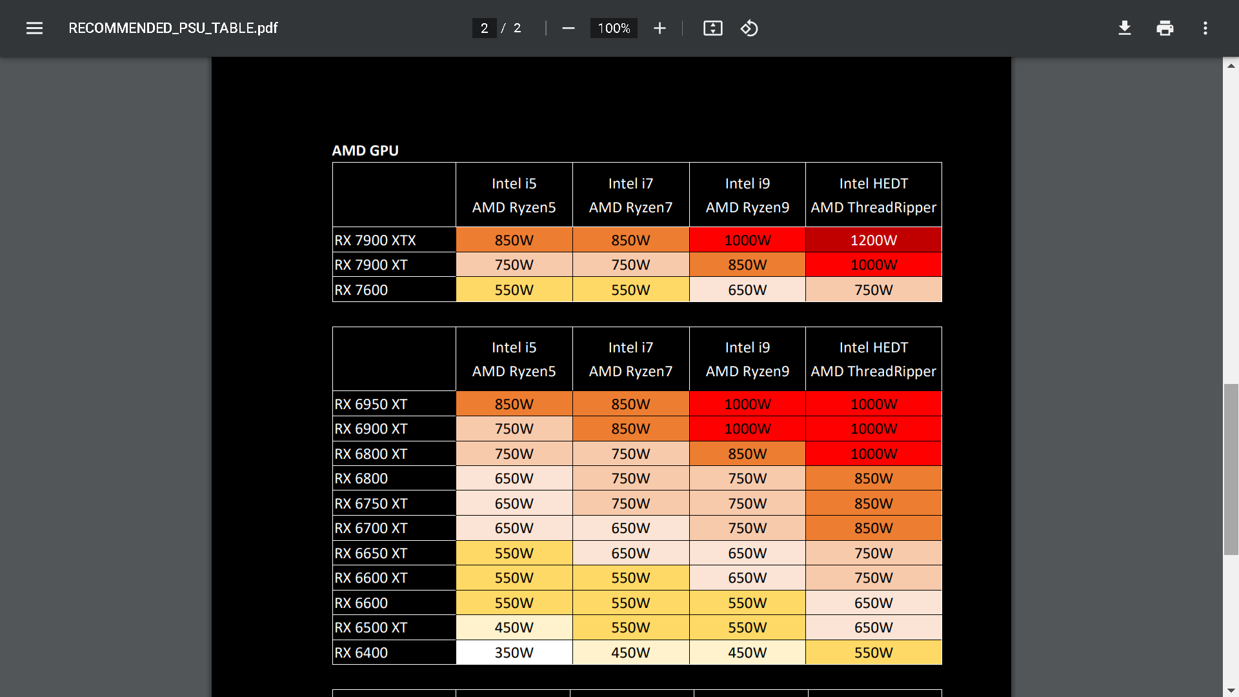Click the 350W cell for RX 6400
Viewport: 1239px width, 697px height.
[x=514, y=652]
